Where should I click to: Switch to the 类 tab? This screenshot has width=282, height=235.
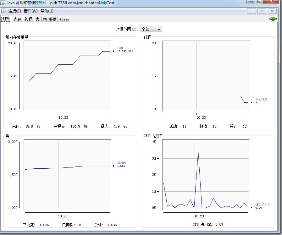(37, 19)
